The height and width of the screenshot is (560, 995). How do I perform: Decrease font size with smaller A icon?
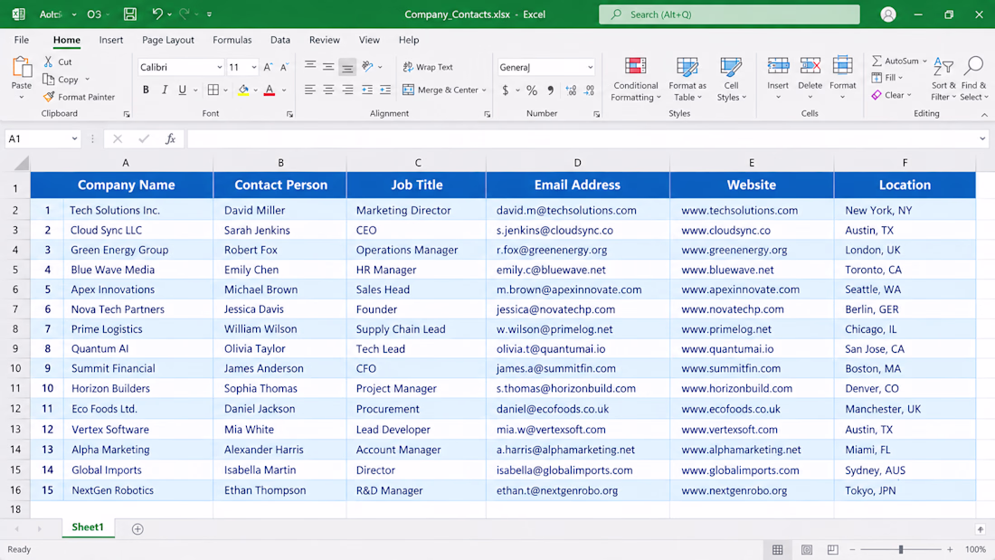tap(284, 67)
